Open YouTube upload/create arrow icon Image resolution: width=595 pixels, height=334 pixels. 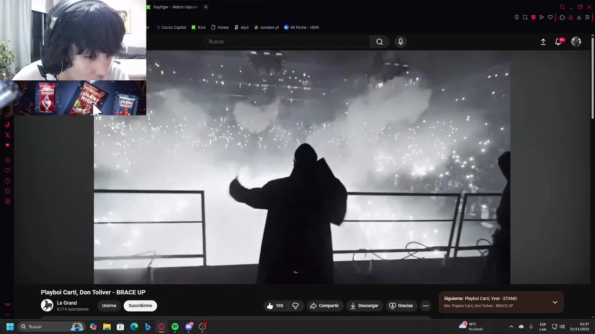[543, 42]
